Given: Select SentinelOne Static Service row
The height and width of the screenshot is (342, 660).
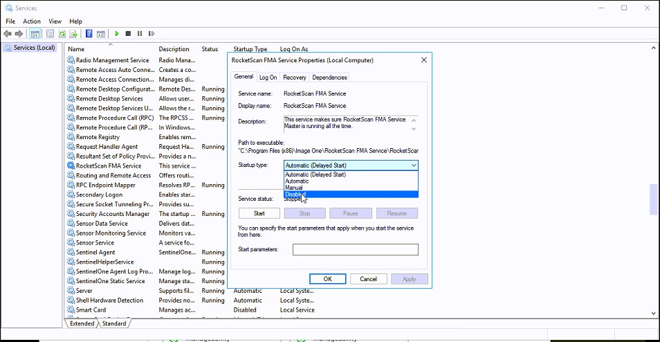Looking at the screenshot, I should (x=110, y=281).
